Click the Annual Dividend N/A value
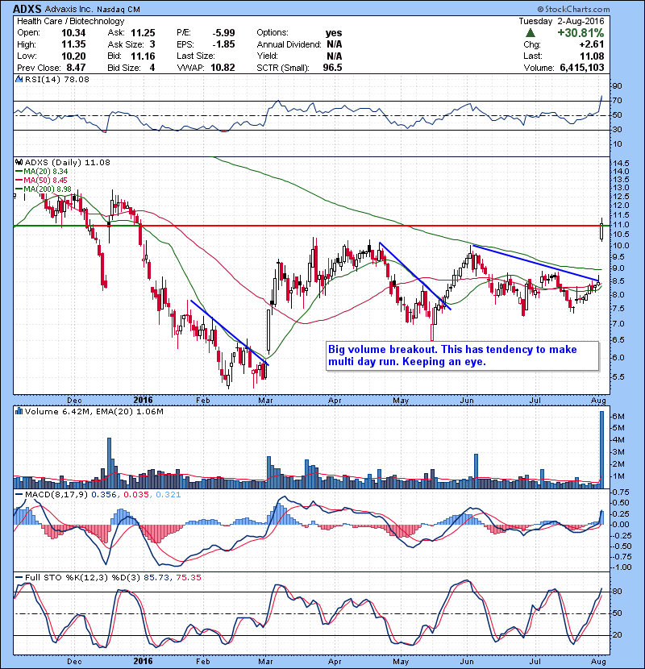645x669 pixels. 335,44
